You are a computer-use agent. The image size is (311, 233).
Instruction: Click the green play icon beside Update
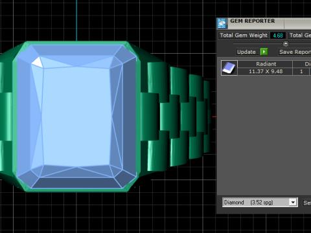264,52
